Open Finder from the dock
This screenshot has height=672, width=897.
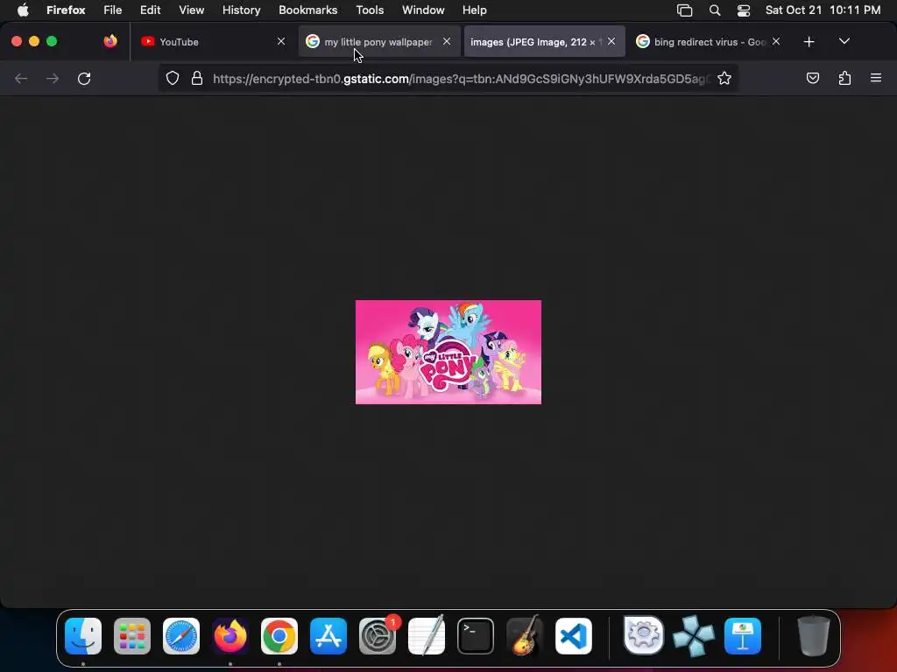83,636
